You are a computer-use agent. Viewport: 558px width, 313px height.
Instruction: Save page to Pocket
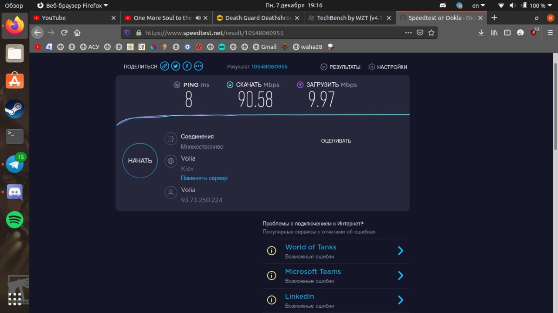click(x=420, y=33)
